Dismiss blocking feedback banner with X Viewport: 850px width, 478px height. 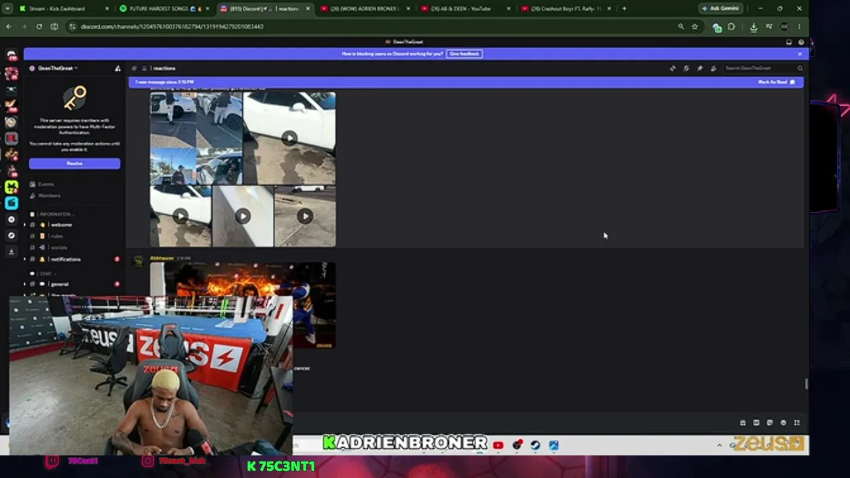click(800, 54)
